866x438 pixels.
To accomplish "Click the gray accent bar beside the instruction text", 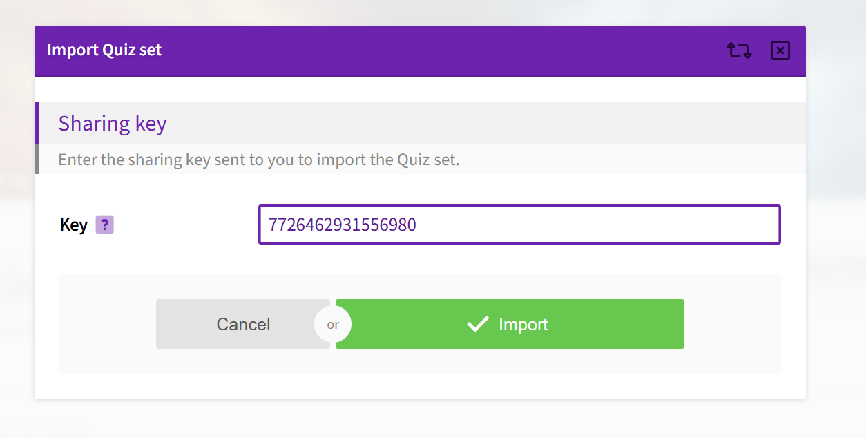I will [x=37, y=160].
